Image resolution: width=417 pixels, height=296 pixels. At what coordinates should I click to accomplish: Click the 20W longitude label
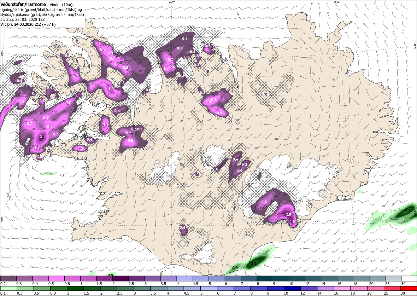[172, 2]
